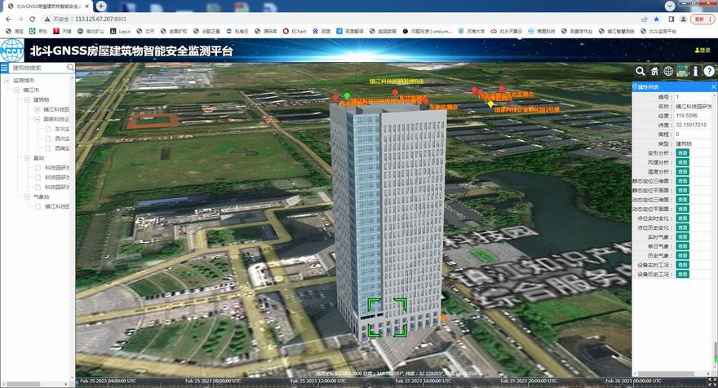718x388 pixels.
Task: Click the latitude value 32.15917215
Action: point(691,125)
